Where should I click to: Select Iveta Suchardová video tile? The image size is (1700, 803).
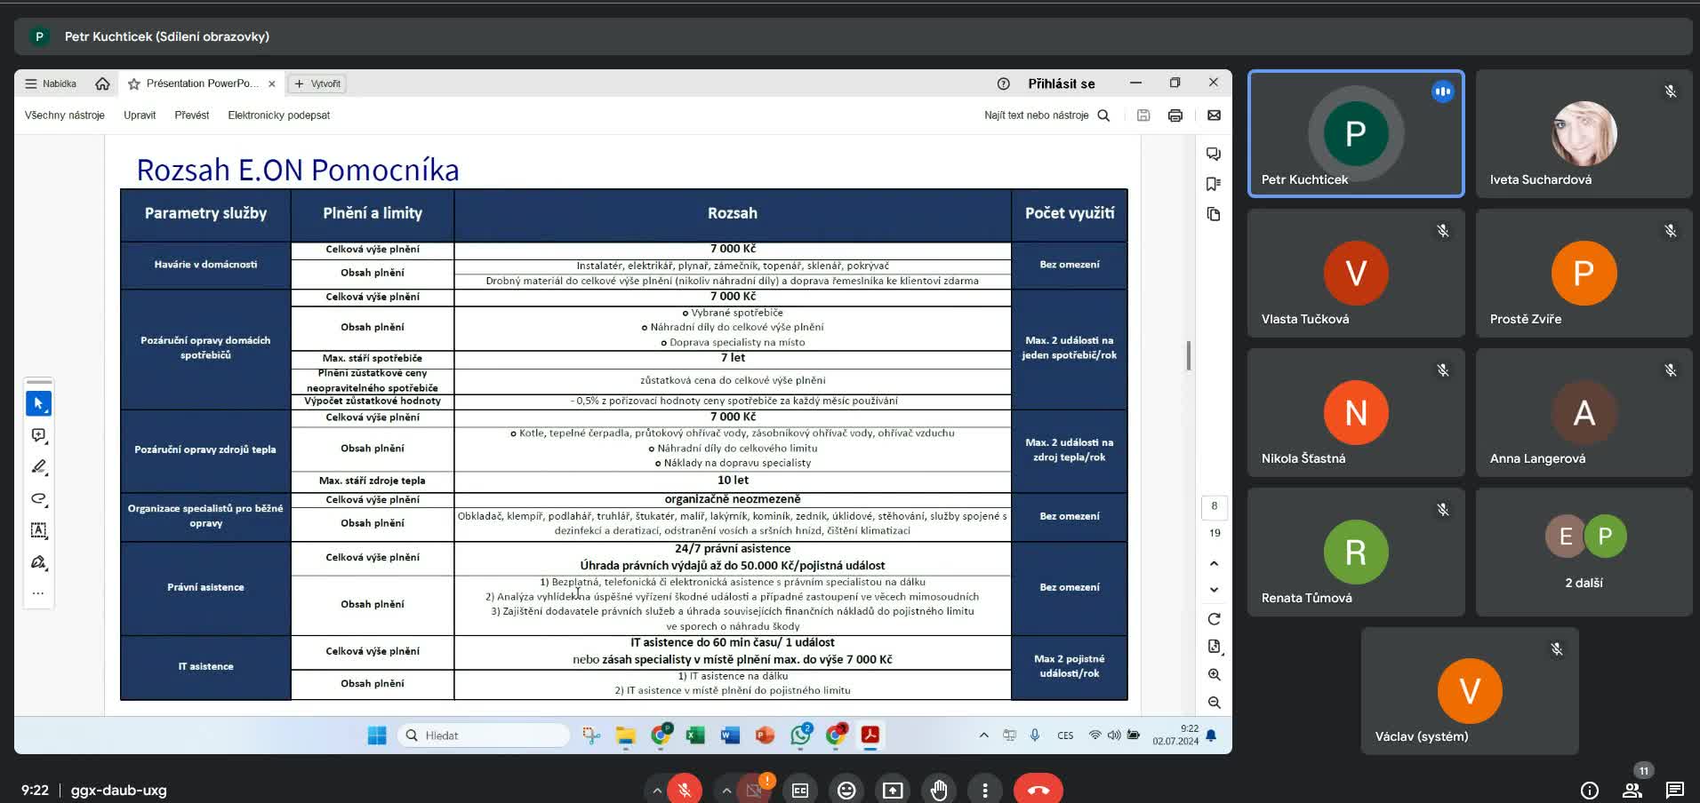pos(1584,133)
